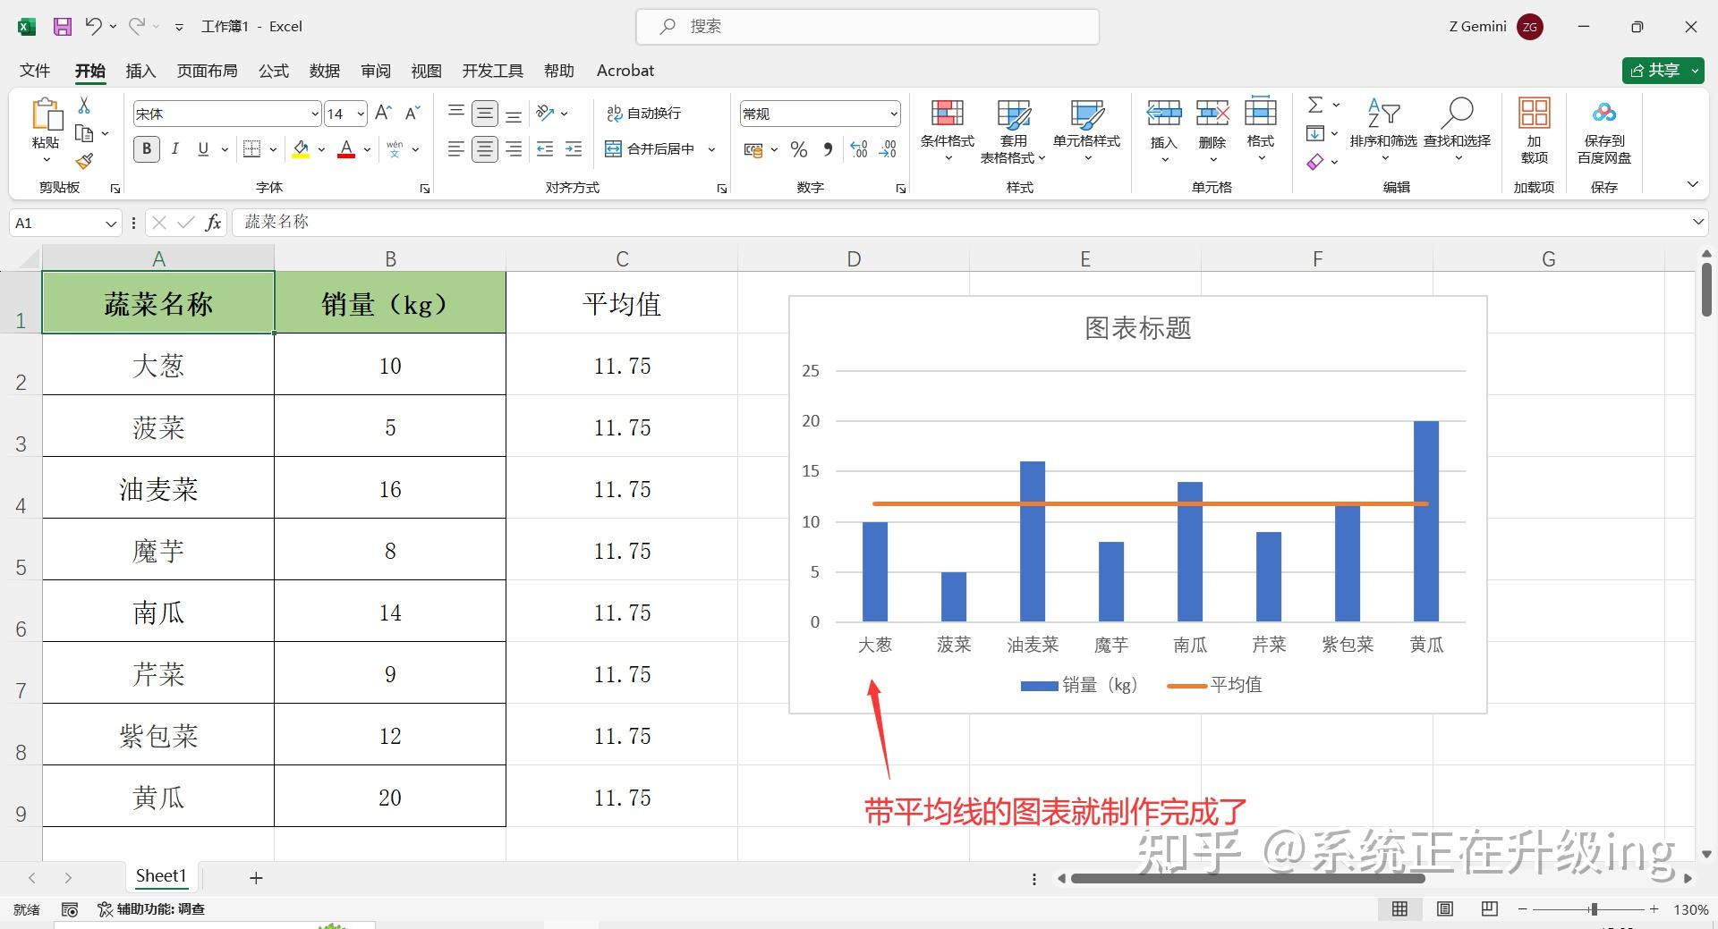
Task: Click the font color red A swatch
Action: tap(346, 149)
